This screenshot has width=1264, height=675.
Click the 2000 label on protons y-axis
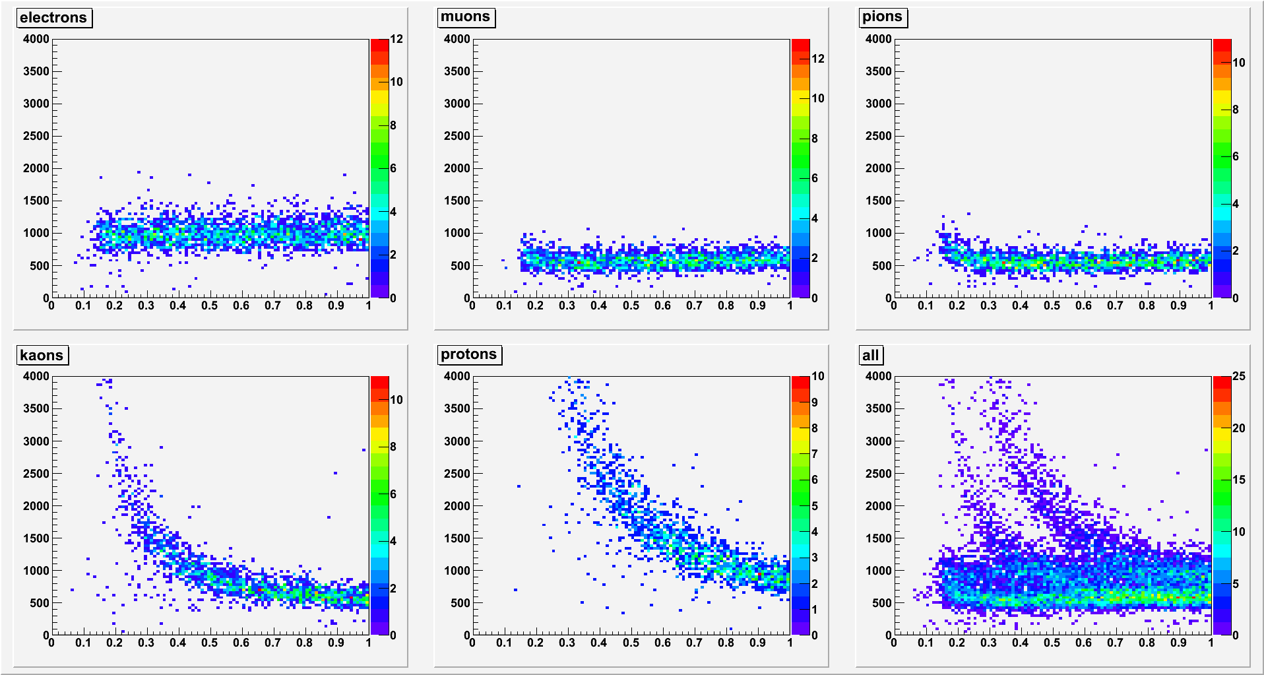457,506
